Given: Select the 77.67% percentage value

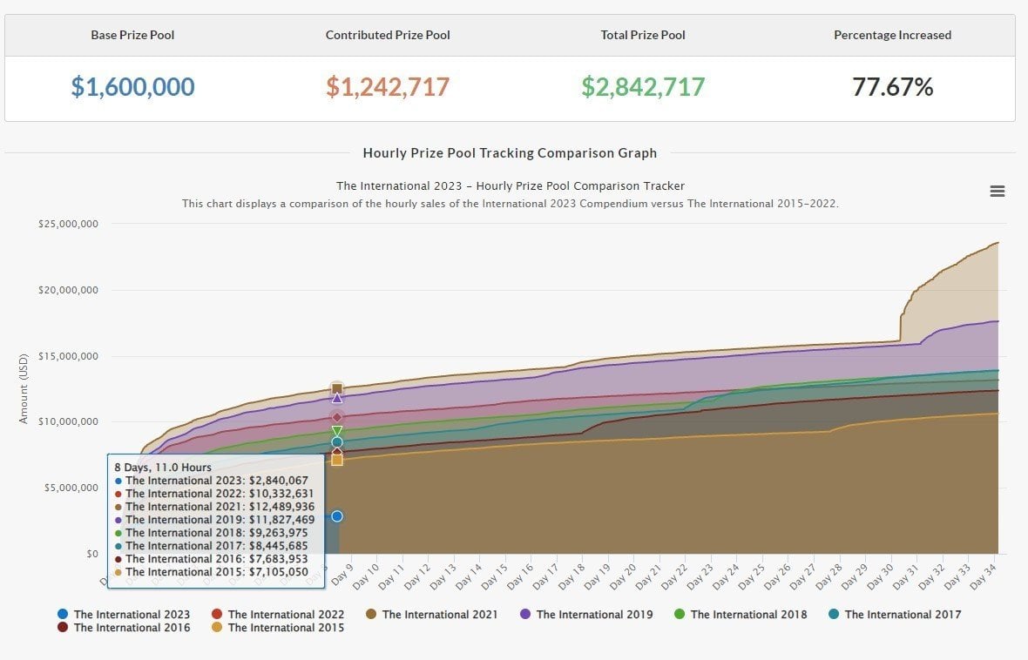Looking at the screenshot, I should [x=892, y=86].
